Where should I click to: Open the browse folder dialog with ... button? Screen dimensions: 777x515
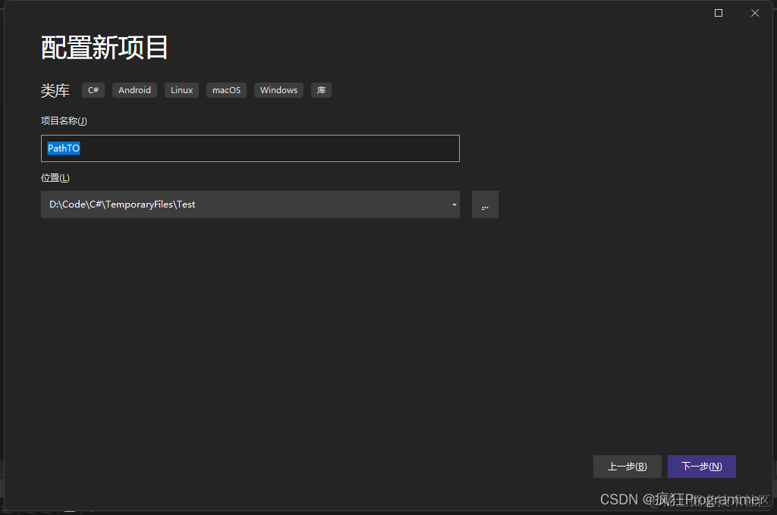[x=485, y=204]
